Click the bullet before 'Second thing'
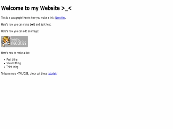173x129 pixels. pos(4,63)
